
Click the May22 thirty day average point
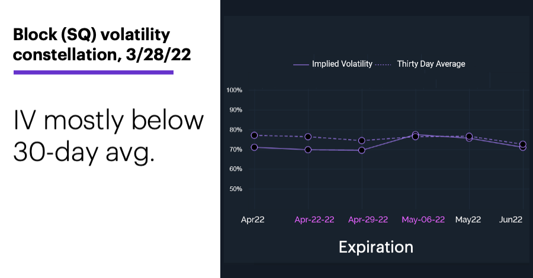(469, 136)
